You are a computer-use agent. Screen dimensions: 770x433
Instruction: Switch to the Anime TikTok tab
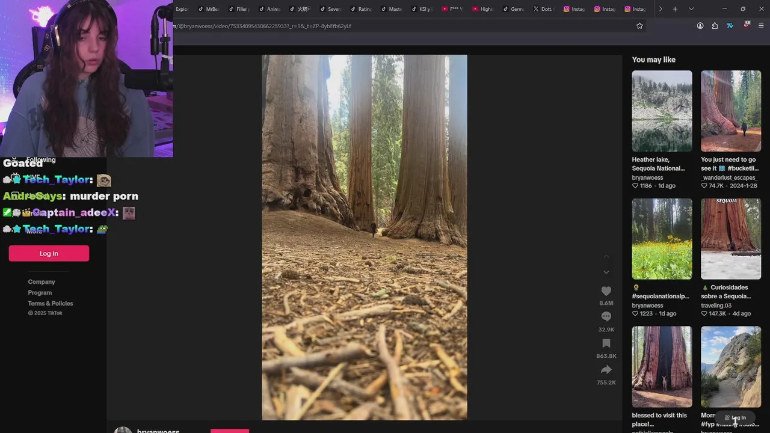[x=270, y=9]
